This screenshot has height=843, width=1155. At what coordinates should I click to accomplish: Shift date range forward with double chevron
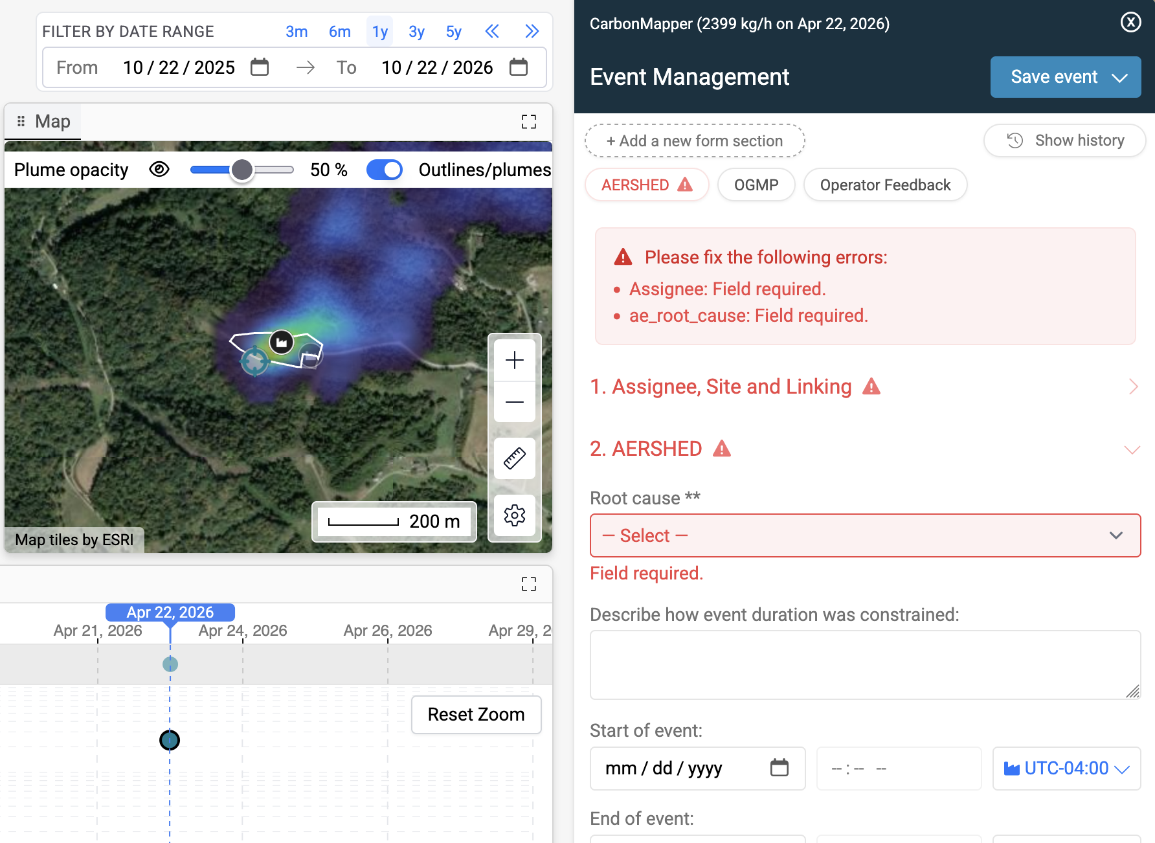(x=532, y=31)
